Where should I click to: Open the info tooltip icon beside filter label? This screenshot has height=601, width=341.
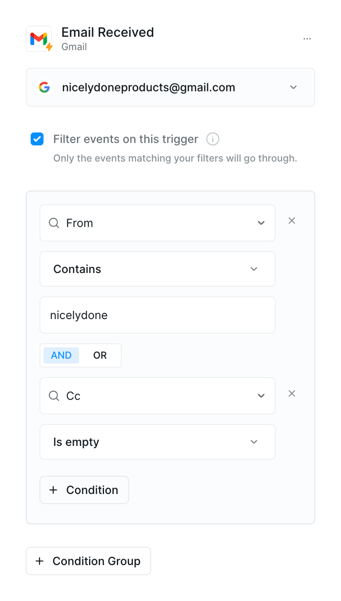[x=212, y=139]
